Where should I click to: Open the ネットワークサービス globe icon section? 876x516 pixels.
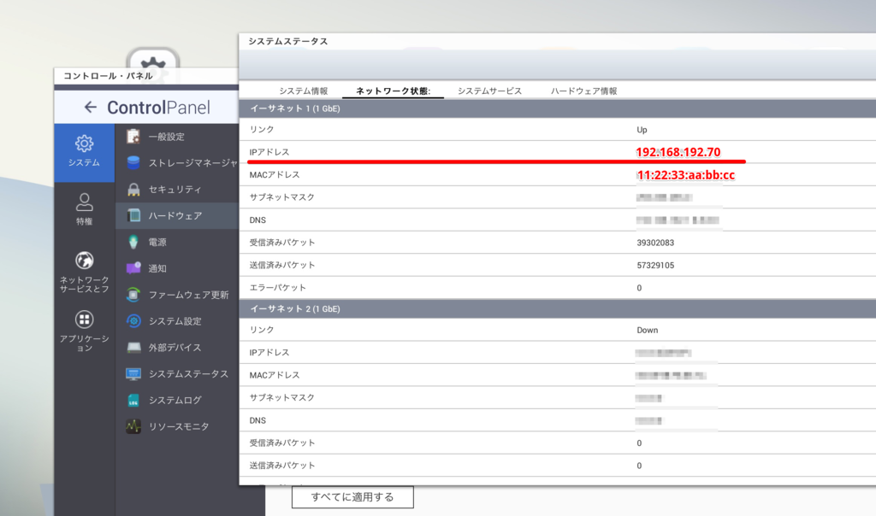pyautogui.click(x=85, y=261)
